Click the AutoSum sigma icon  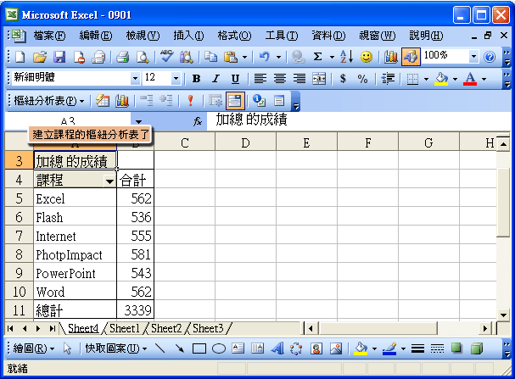(317, 57)
